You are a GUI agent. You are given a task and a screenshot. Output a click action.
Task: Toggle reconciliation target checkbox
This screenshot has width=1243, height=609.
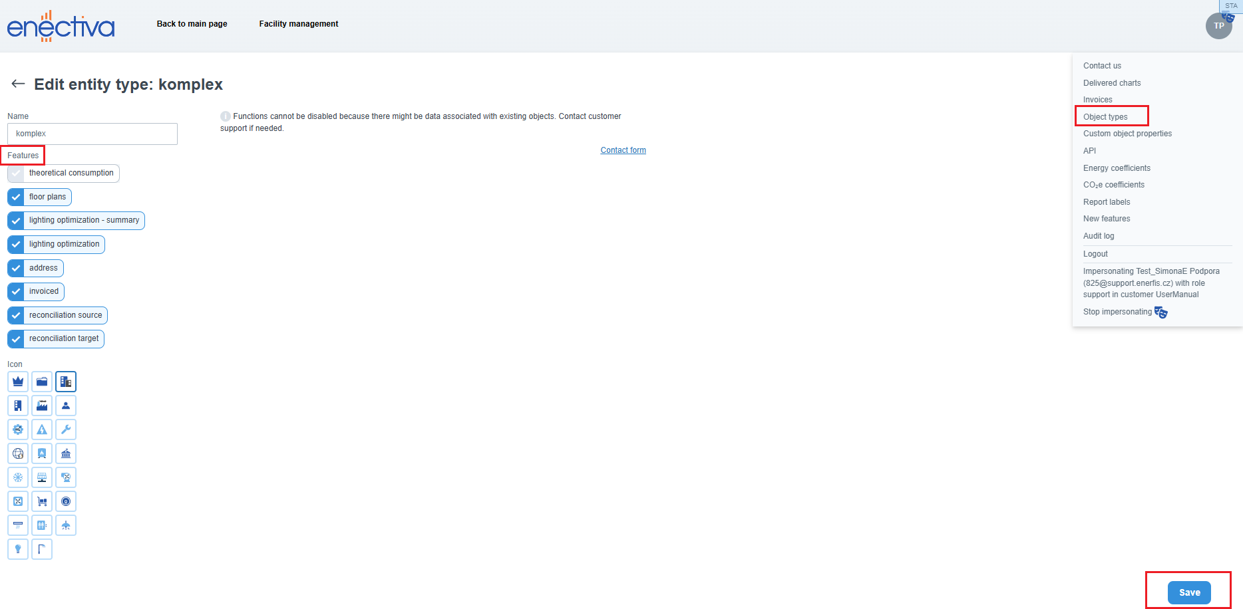[16, 339]
